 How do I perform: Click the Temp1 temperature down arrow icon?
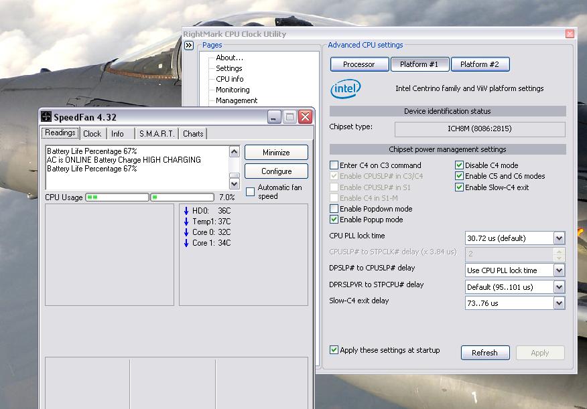click(186, 222)
